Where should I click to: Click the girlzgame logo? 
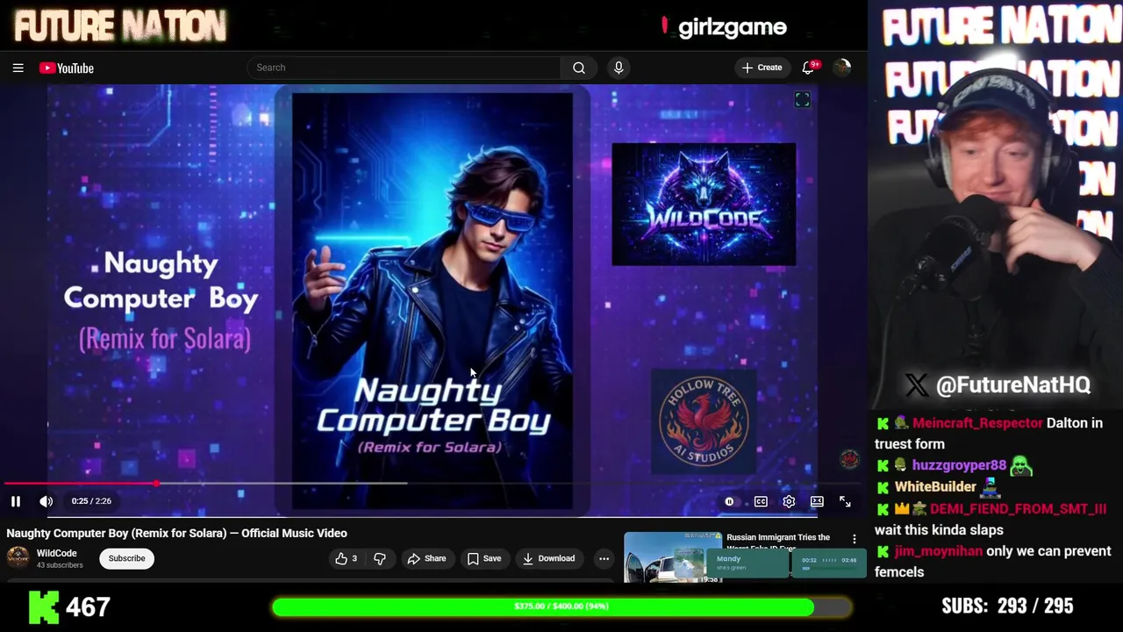725,27
